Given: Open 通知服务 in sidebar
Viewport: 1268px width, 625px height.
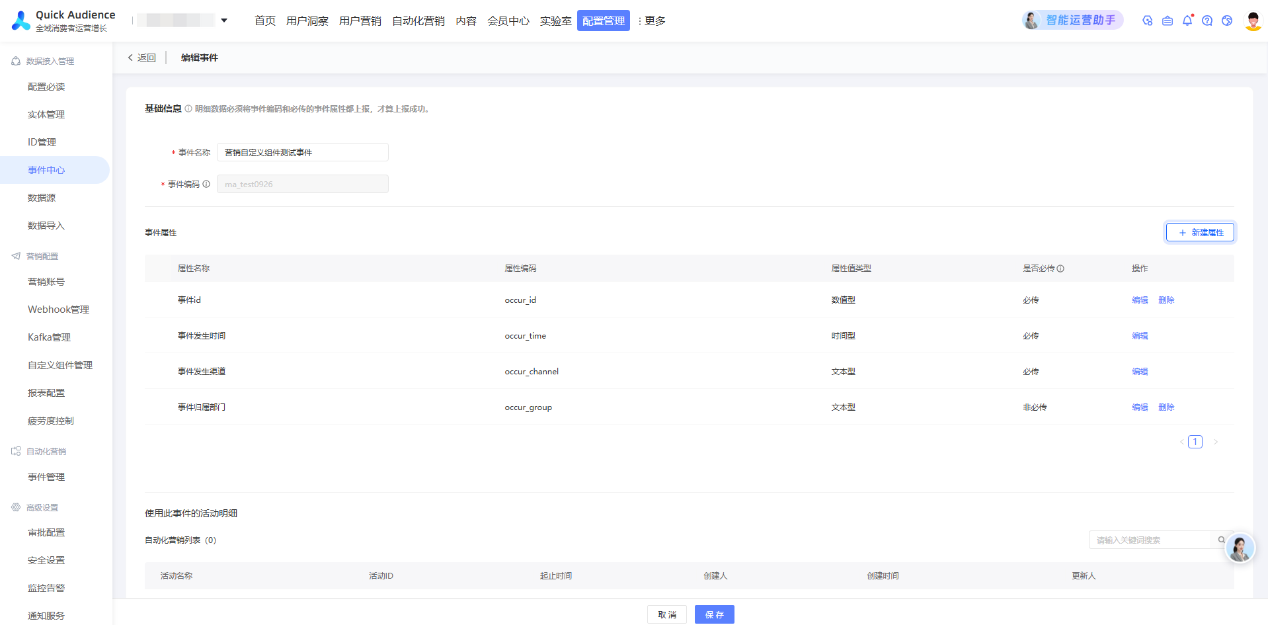Looking at the screenshot, I should [46, 616].
